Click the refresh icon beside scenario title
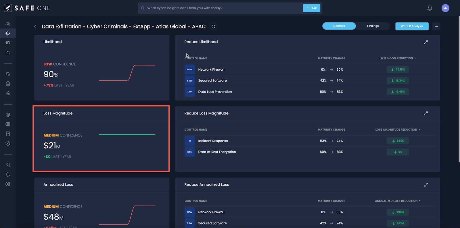 coord(213,26)
